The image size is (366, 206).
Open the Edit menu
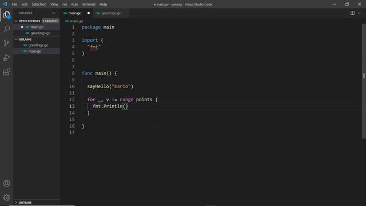pyautogui.click(x=24, y=4)
